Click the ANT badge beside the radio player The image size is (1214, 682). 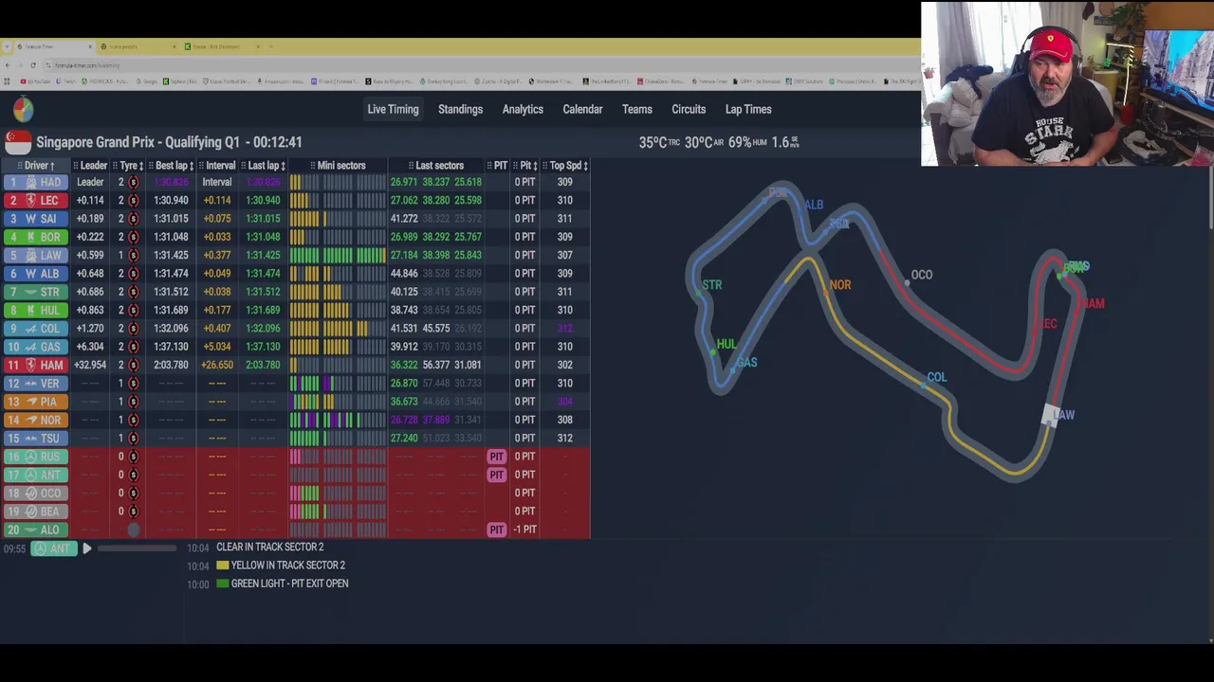click(x=53, y=548)
